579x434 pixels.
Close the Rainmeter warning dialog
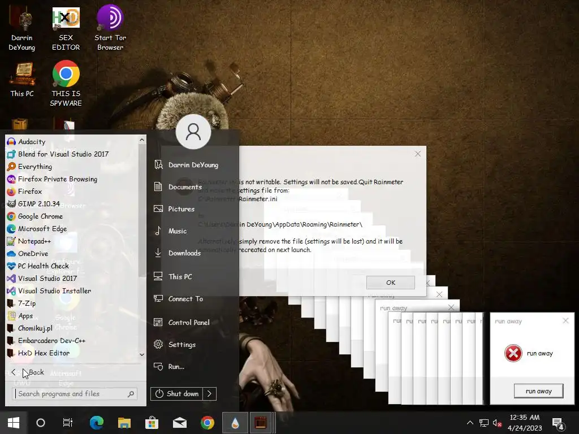coord(418,154)
